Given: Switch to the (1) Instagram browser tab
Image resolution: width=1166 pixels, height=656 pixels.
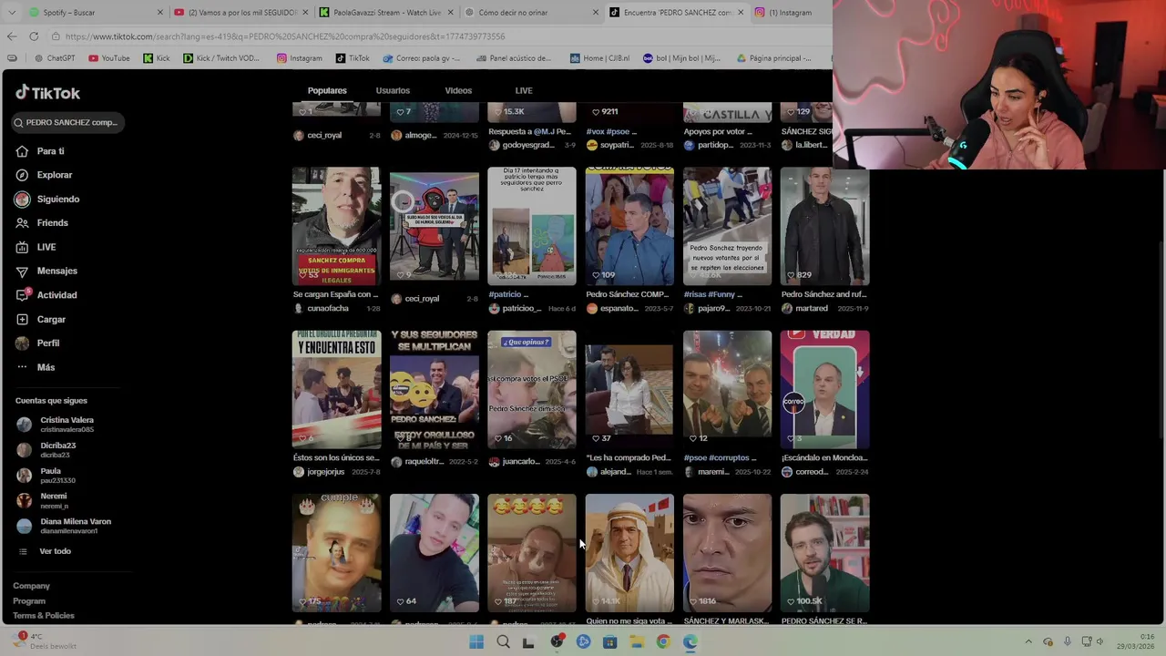Looking at the screenshot, I should (x=791, y=13).
